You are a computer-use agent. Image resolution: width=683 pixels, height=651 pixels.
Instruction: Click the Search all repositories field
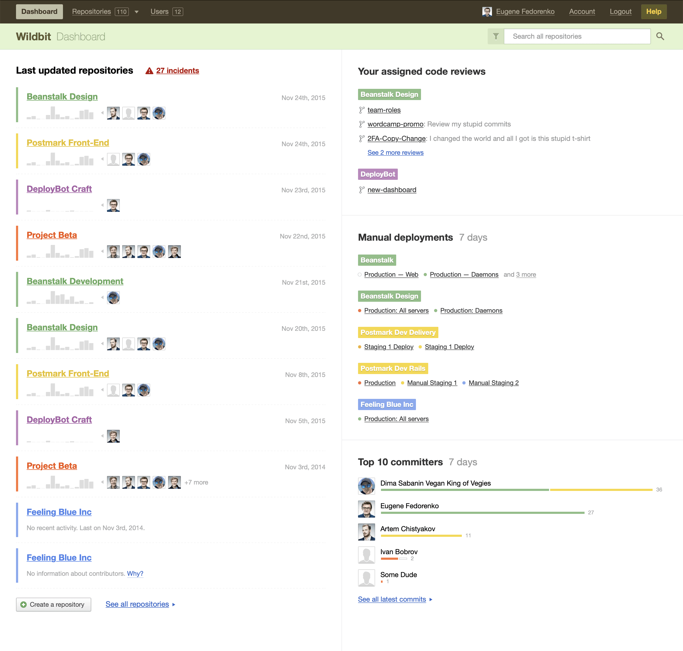pyautogui.click(x=577, y=37)
